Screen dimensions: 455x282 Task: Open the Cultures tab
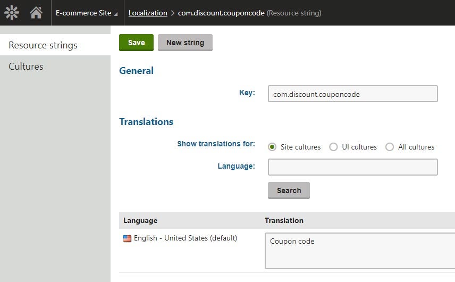click(x=26, y=67)
